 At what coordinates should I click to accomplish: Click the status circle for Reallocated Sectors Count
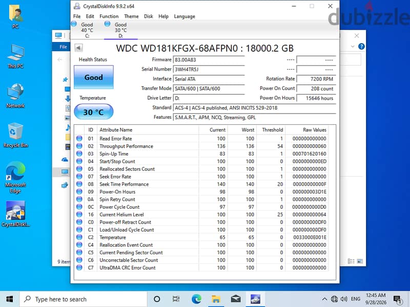click(x=79, y=169)
